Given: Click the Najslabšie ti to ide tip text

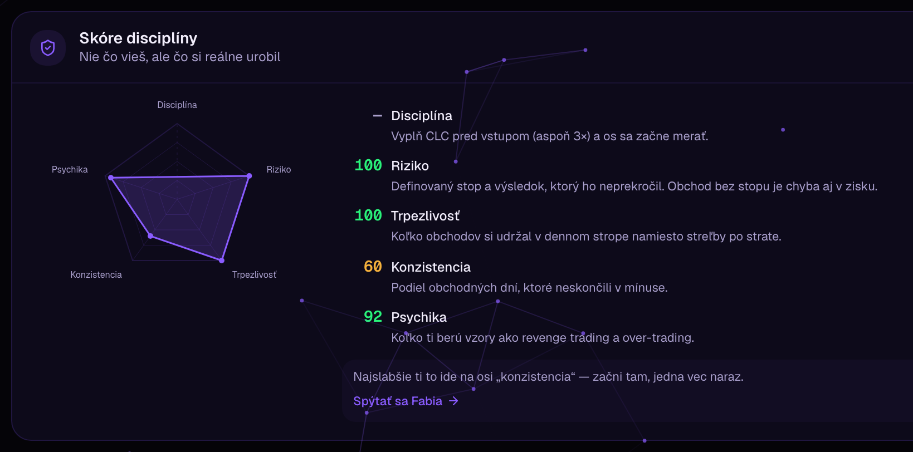Looking at the screenshot, I should (x=548, y=377).
